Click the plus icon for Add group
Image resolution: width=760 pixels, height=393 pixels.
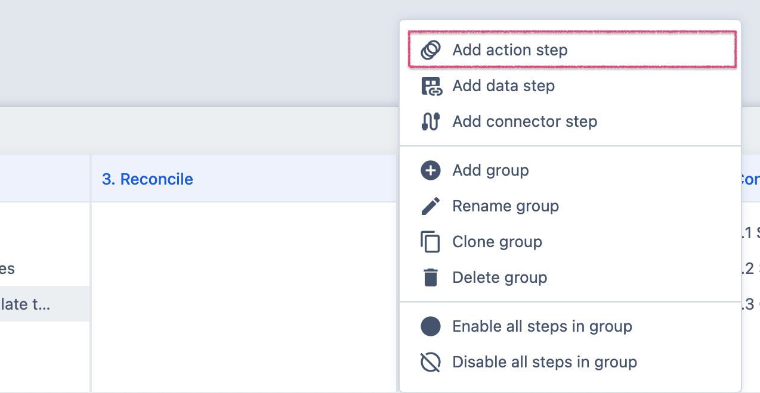click(430, 170)
